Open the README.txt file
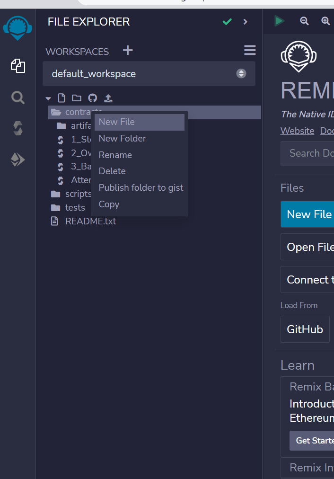334x479 pixels. point(83,221)
